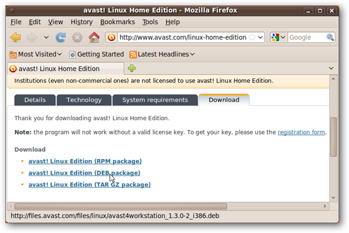Open the back/forward history dropdown
Screen dimensions: 349x233
click(46, 38)
